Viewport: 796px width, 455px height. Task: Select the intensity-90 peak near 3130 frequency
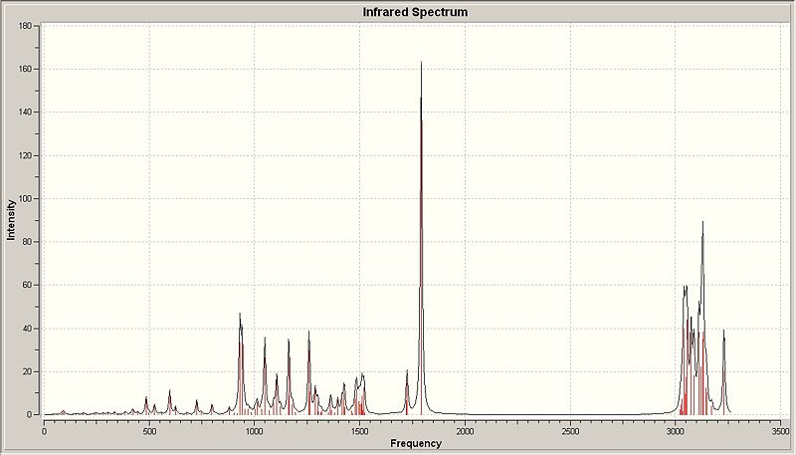click(702, 318)
